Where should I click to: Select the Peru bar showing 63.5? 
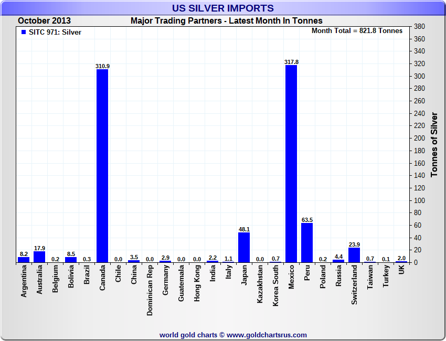tap(307, 242)
